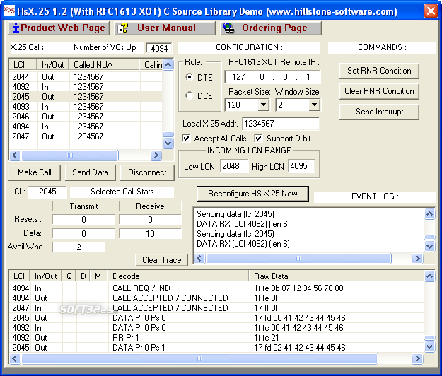Click right arrow of X.25 calls horizontal scrollbar

tap(156, 155)
